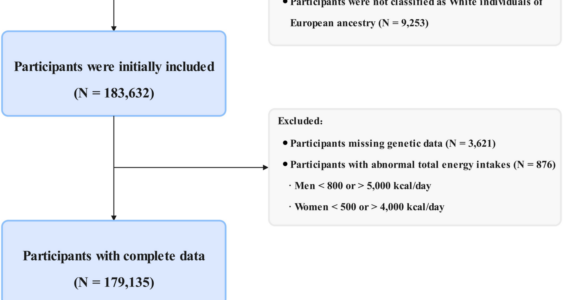Screen dimensions: 563x300
Task: Click the 'Participants missing genetic data (N = 3,621)' line
Action: pos(393,144)
